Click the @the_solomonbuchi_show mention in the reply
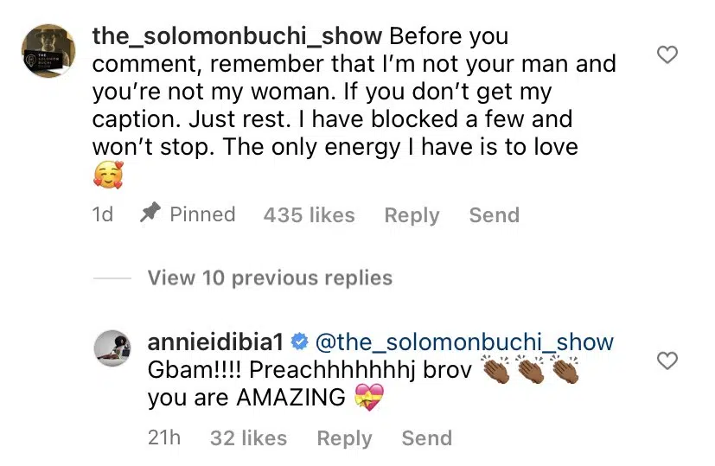 pyautogui.click(x=463, y=342)
